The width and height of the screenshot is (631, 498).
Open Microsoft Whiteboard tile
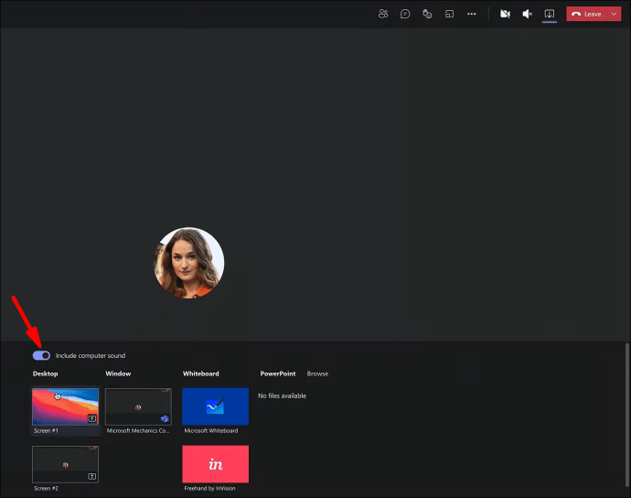(215, 406)
